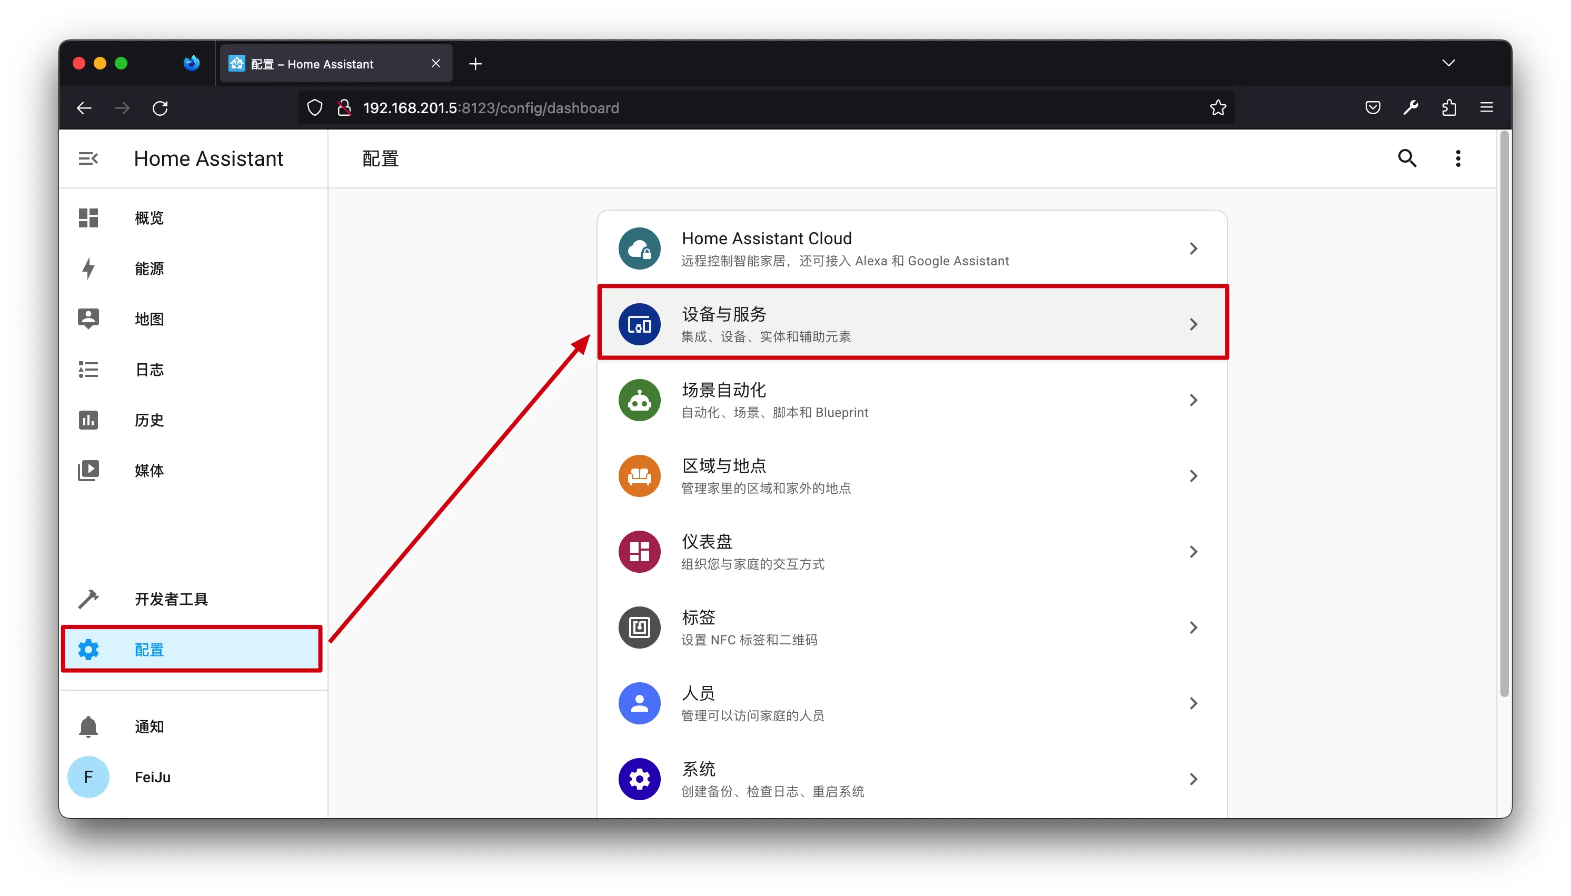Select 地图 map item in sidebar

pos(149,319)
